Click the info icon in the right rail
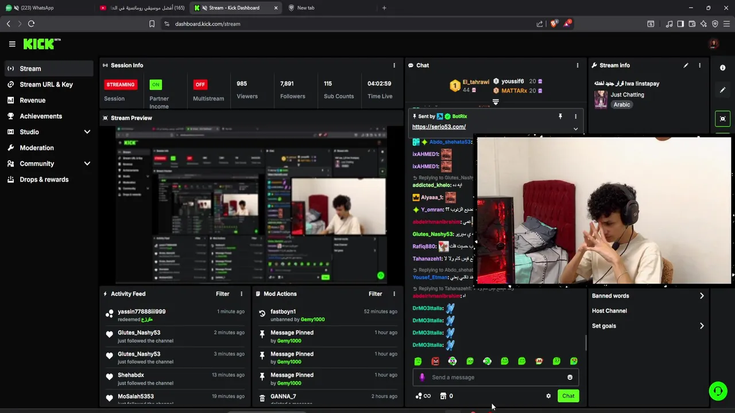 [722, 68]
